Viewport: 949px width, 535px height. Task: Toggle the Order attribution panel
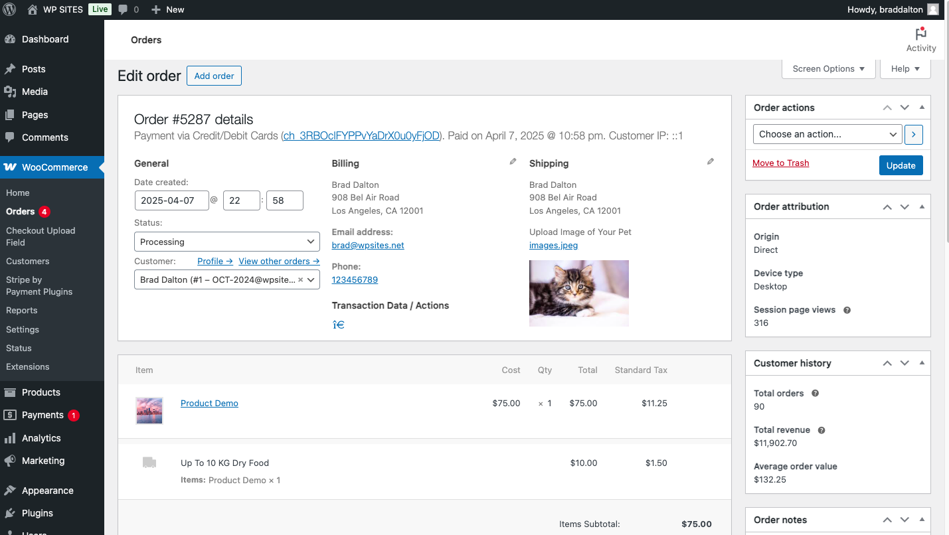[x=922, y=206]
